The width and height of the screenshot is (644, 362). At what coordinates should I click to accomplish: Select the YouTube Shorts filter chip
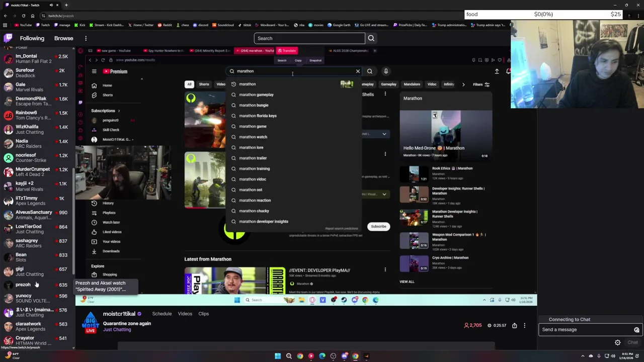(x=204, y=84)
